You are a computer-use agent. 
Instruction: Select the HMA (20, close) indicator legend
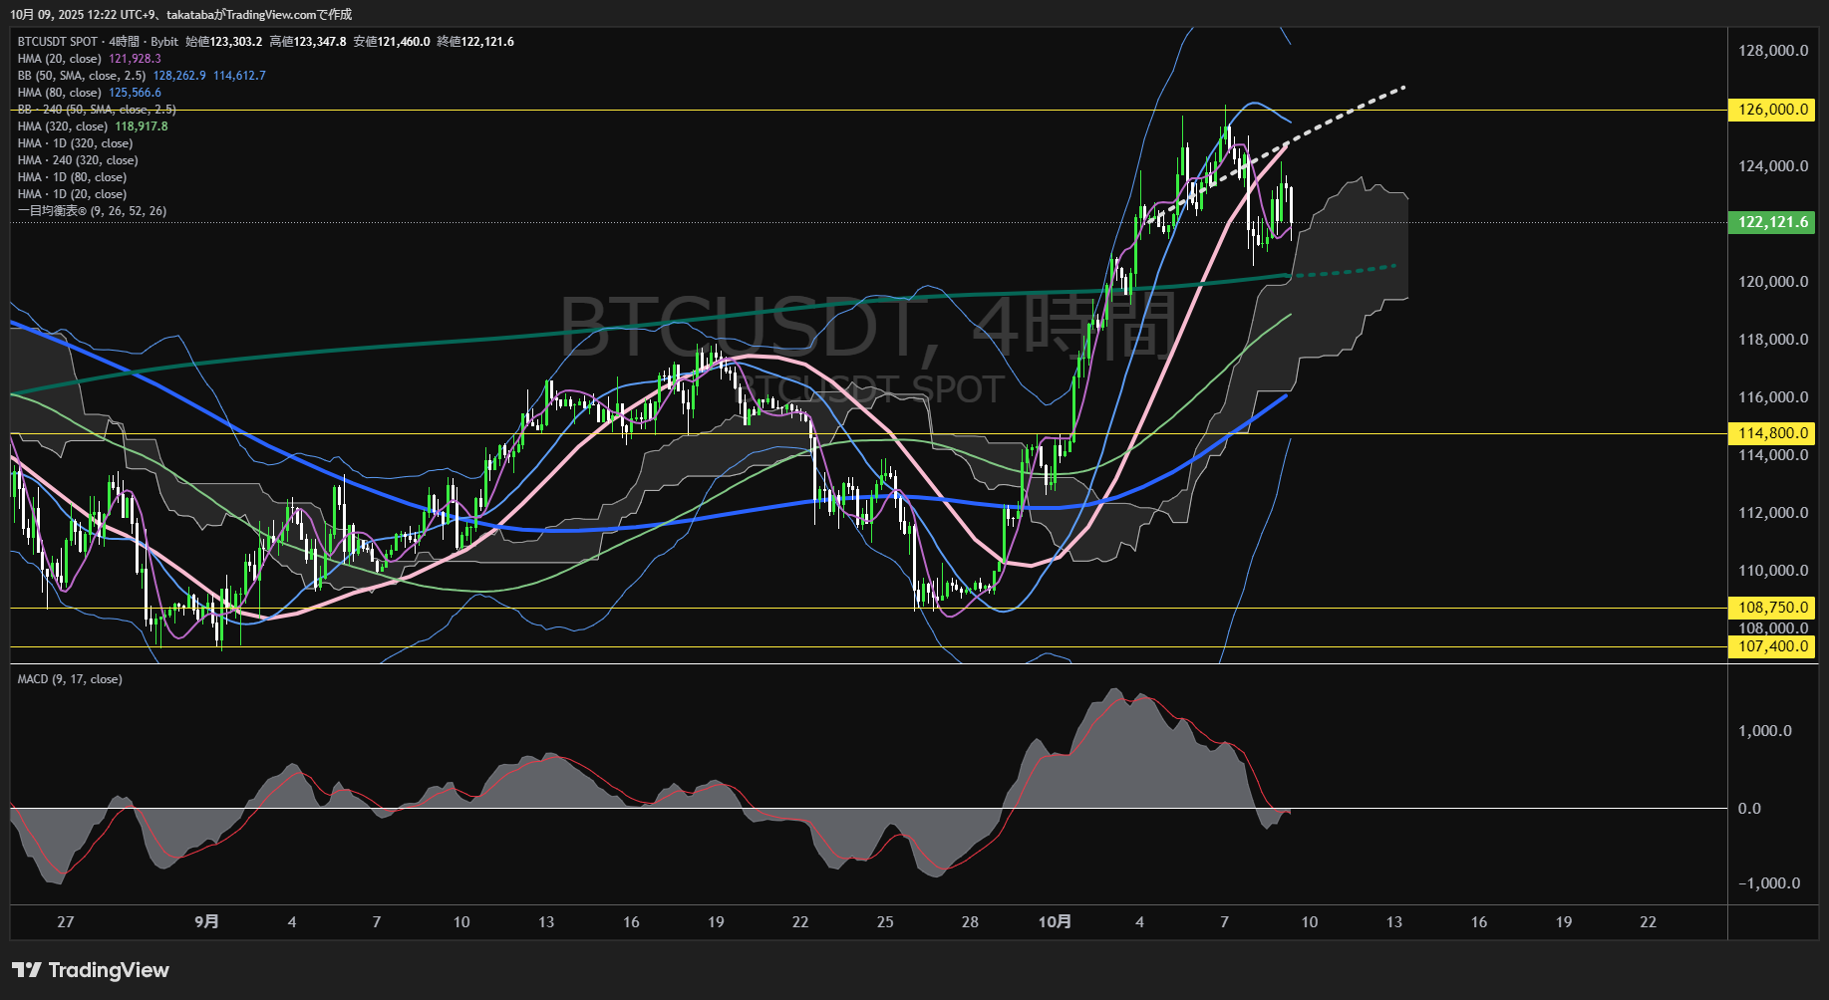tap(59, 59)
